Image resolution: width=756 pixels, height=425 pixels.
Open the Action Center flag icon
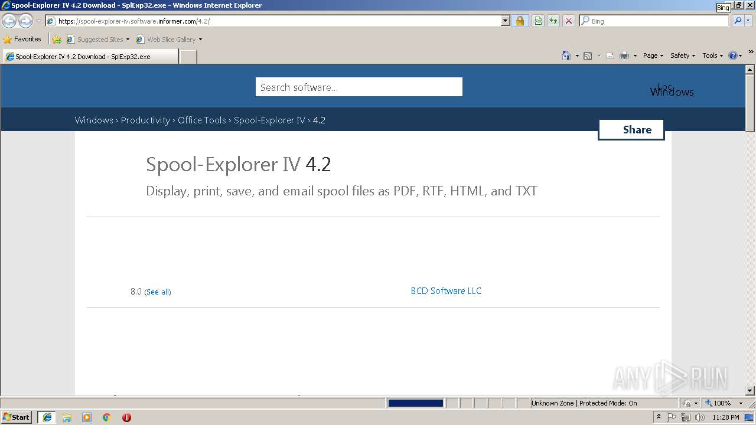[672, 417]
